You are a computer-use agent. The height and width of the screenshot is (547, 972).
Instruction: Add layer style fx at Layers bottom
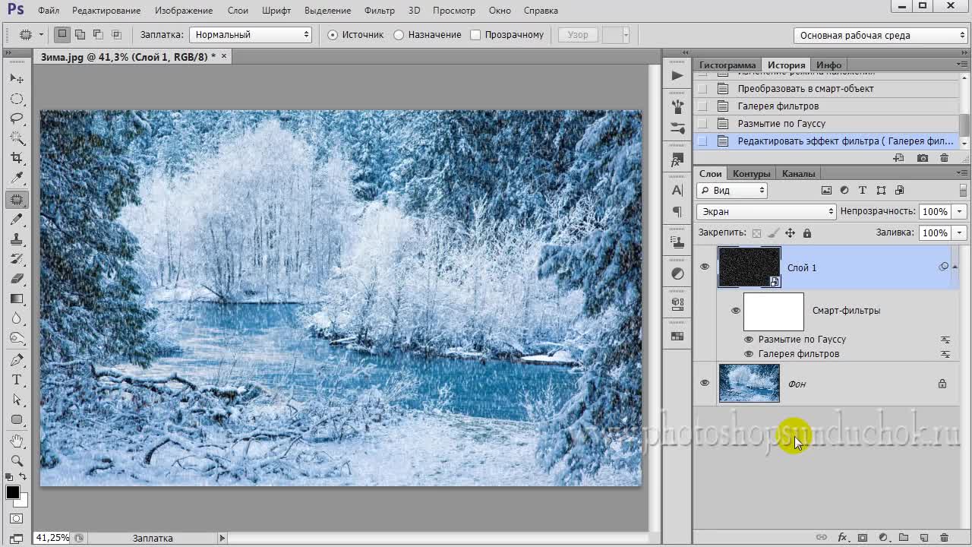pos(842,538)
